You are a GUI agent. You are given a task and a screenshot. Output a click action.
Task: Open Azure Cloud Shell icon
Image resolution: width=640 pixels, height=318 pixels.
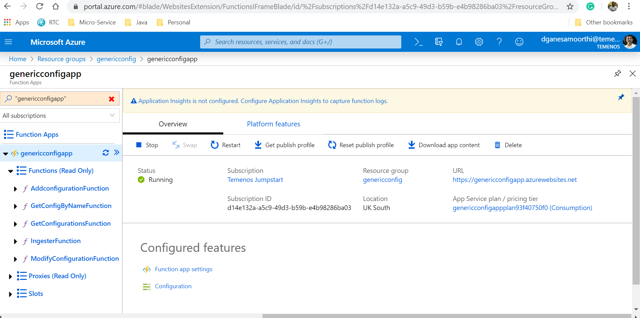point(418,42)
